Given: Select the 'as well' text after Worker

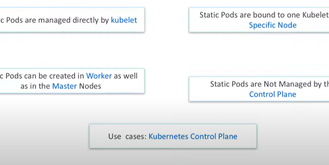Looking at the screenshot, I should 126,76.
